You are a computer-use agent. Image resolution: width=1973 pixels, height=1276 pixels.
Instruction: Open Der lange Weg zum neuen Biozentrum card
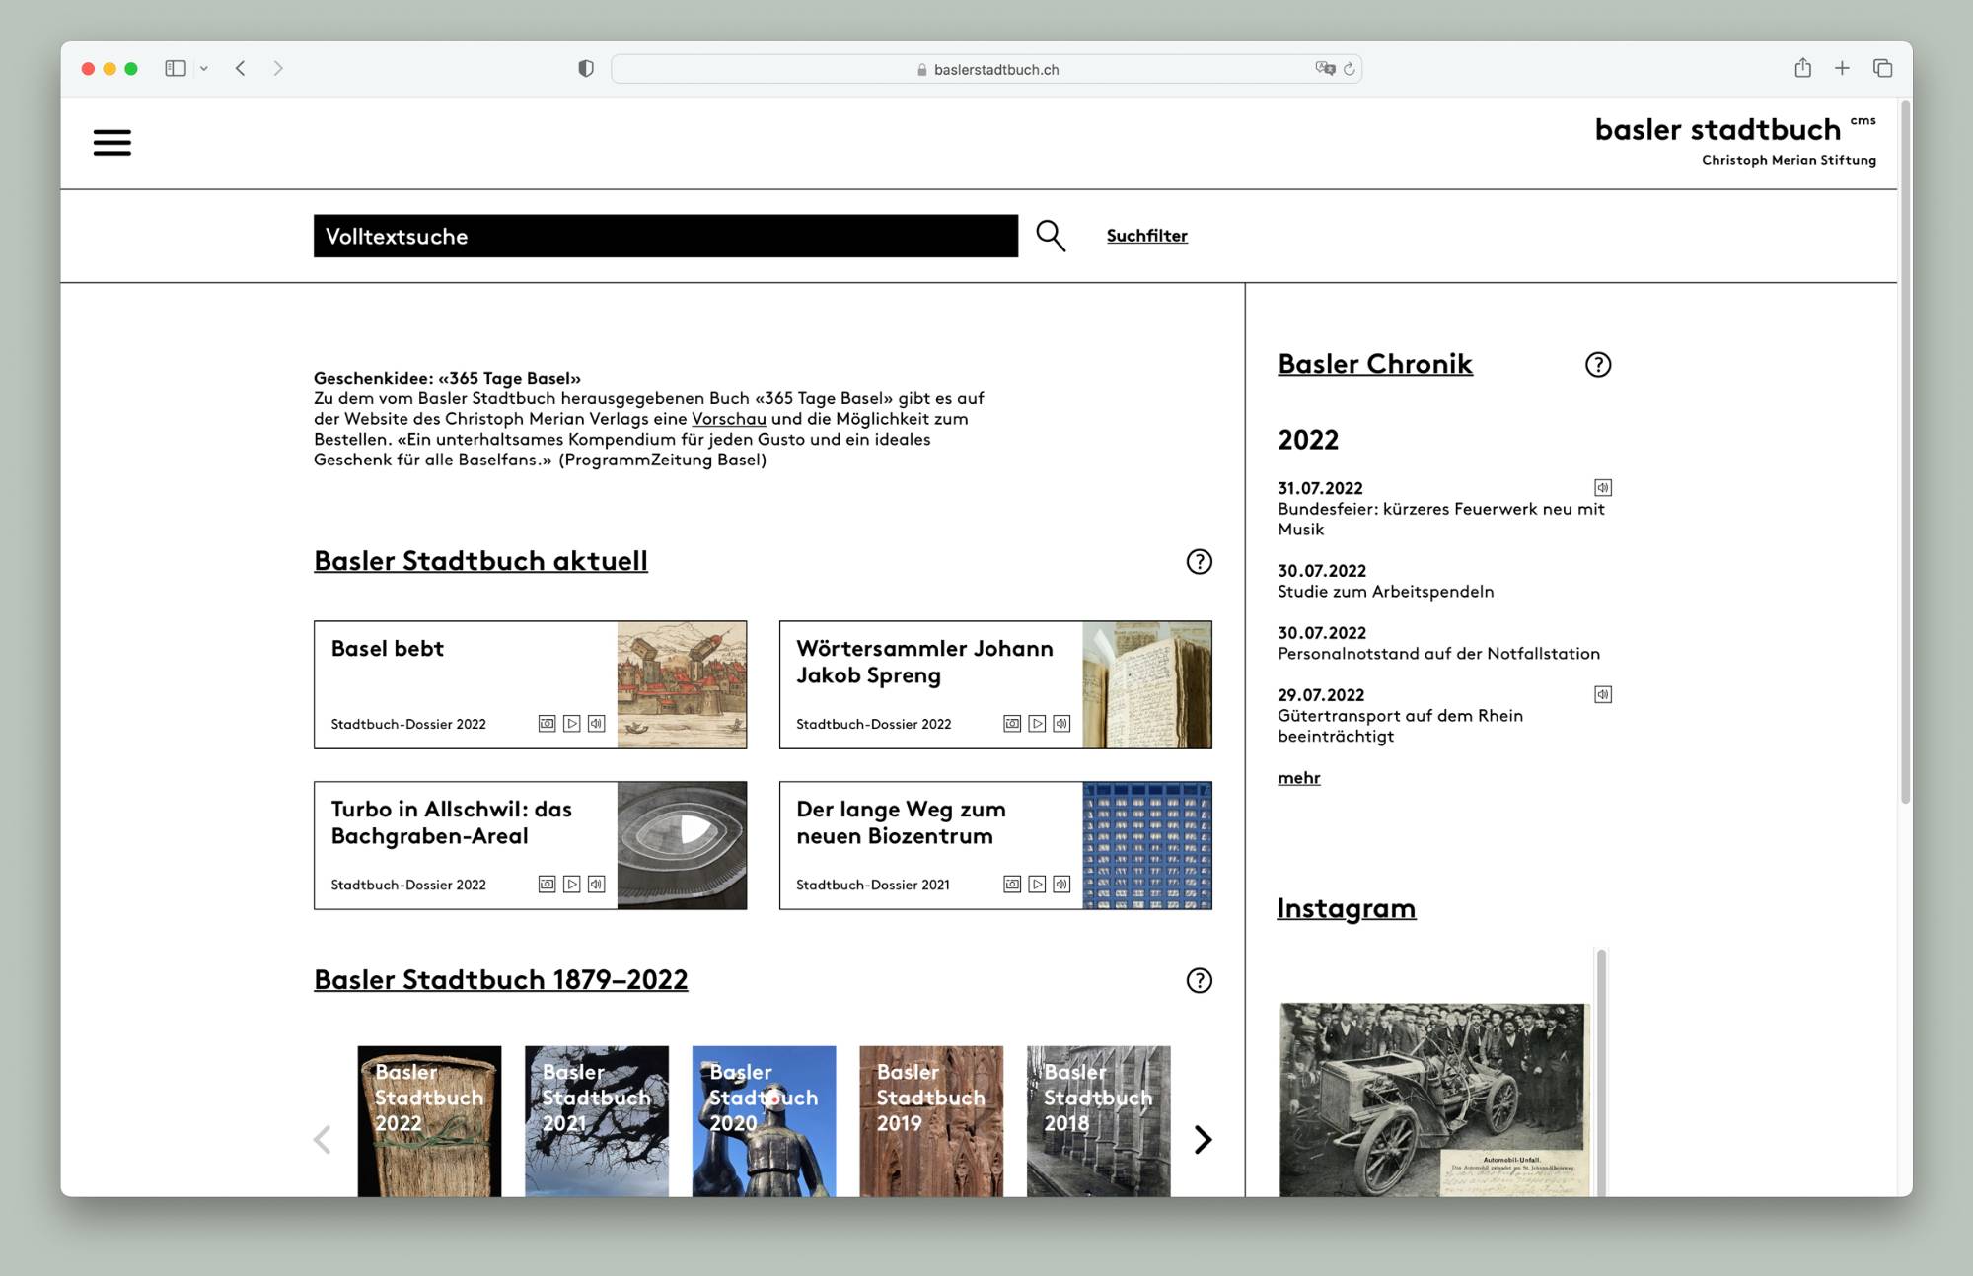coord(995,845)
